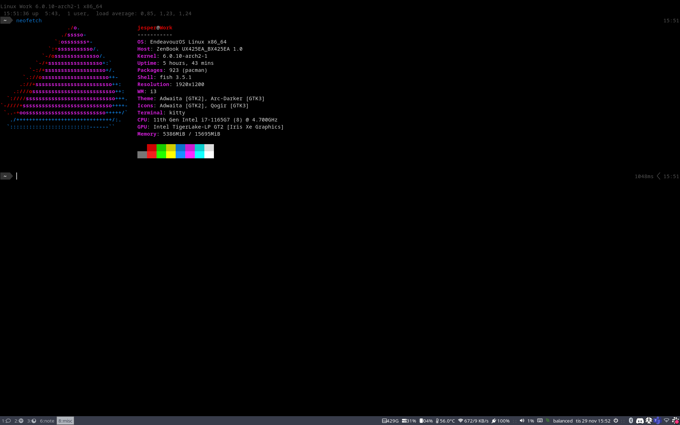Image resolution: width=680 pixels, height=425 pixels.
Task: Switch to workspace 3 Firefox
Action: coord(32,421)
